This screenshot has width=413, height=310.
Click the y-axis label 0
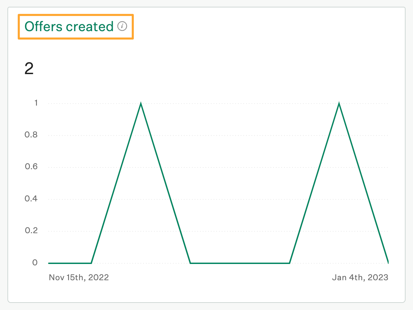point(35,263)
